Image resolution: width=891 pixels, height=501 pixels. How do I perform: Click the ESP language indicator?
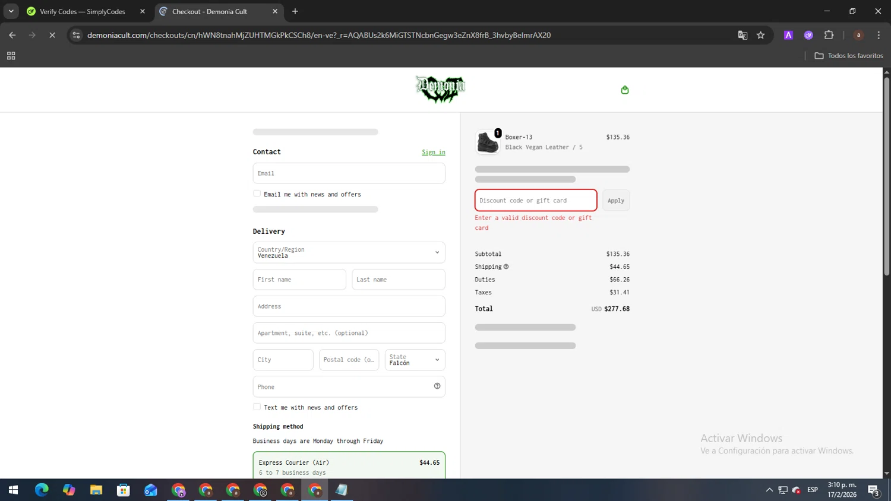[x=813, y=490]
